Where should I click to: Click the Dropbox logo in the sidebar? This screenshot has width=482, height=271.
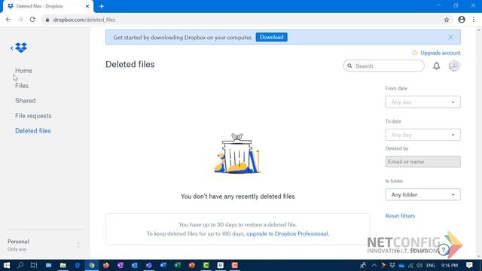21,47
